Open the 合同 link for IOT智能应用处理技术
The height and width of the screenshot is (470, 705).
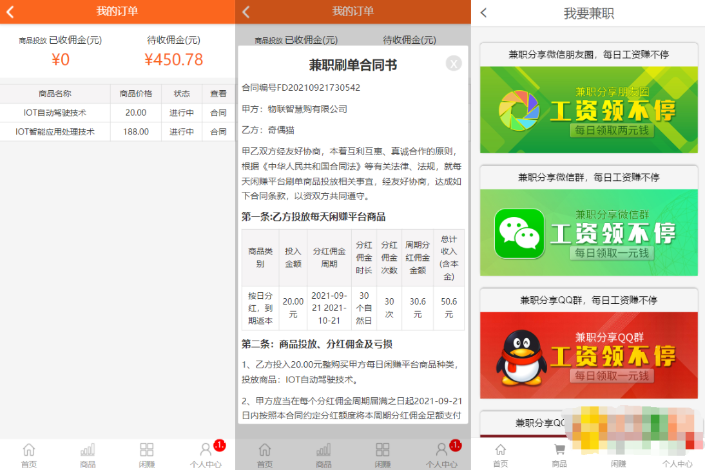point(218,131)
